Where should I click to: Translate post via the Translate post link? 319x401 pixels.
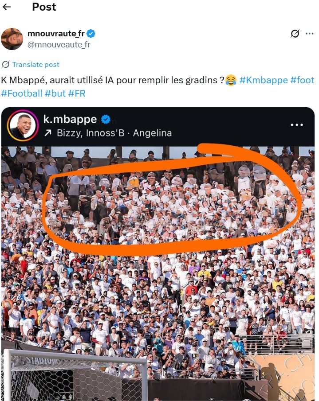(35, 64)
